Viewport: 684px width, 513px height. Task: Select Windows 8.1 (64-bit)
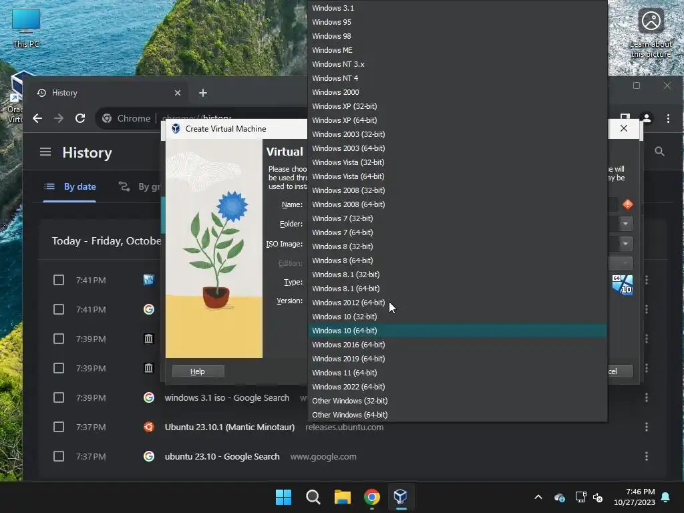tap(457, 289)
